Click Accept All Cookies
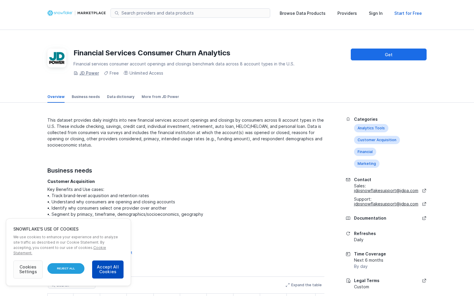This screenshot has height=296, width=474. pos(108,269)
